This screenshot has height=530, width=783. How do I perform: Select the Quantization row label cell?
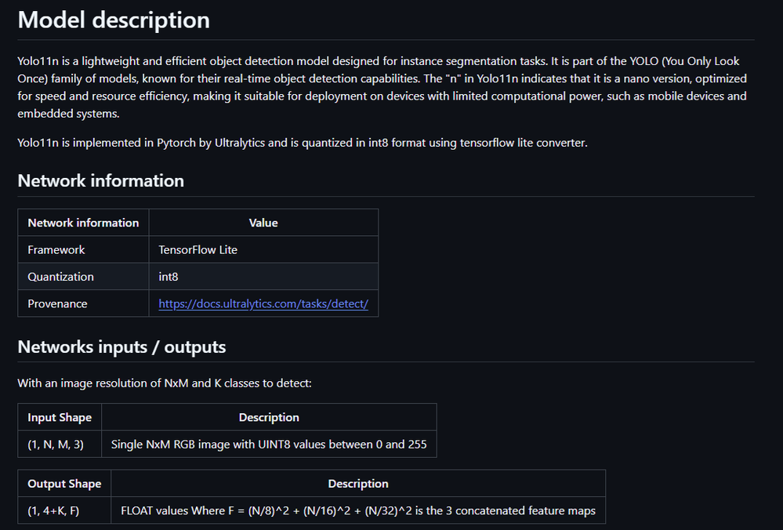[60, 277]
